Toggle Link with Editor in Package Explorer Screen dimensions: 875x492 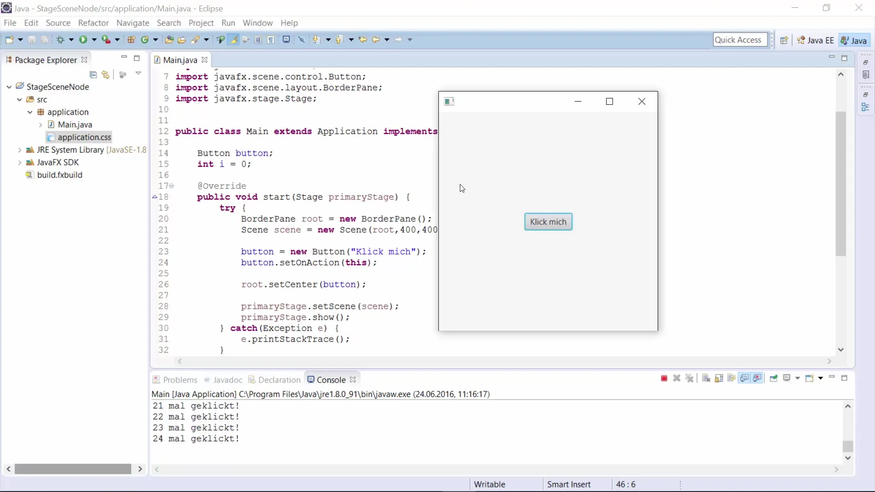[x=106, y=74]
